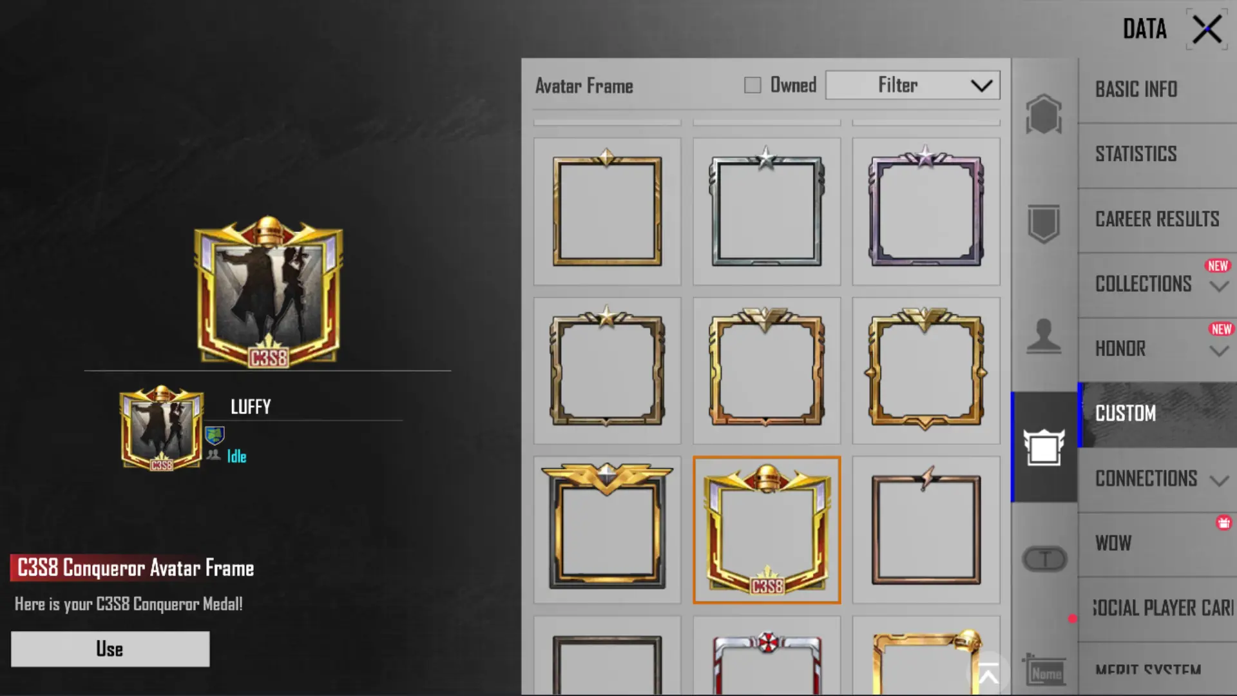
Task: Open the name card sidebar icon
Action: coord(1044,670)
